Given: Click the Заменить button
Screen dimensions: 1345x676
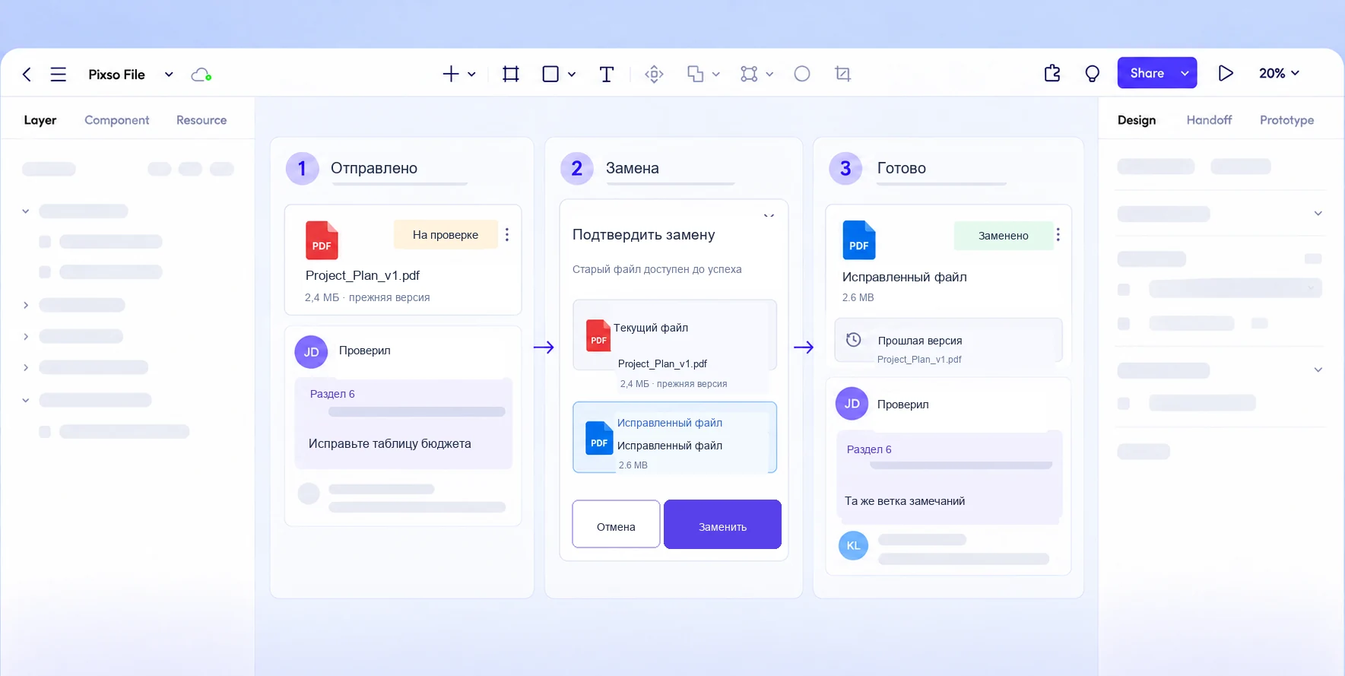Looking at the screenshot, I should point(722,524).
